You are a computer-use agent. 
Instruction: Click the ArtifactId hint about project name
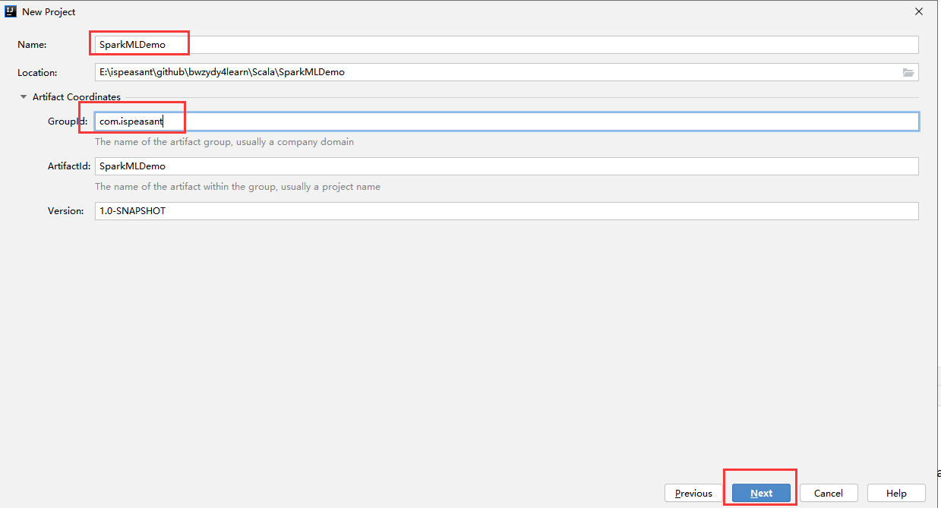point(238,187)
